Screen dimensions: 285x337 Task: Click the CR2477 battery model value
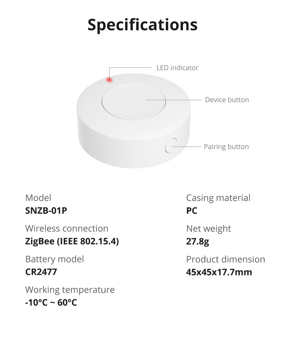[x=41, y=272]
